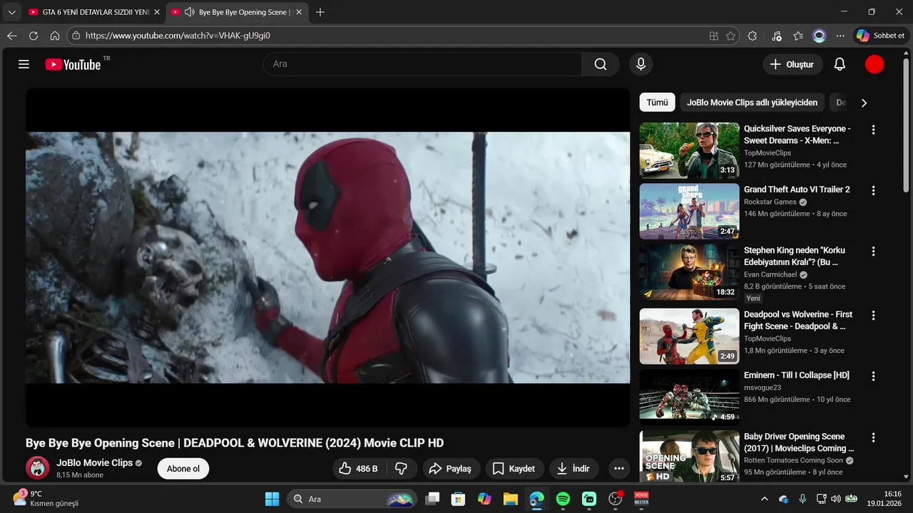913x513 pixels.
Task: Show next filter chips with right chevron
Action: (x=864, y=103)
